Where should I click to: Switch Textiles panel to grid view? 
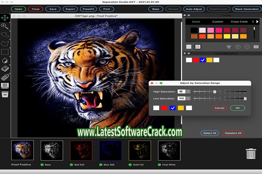[198, 47]
